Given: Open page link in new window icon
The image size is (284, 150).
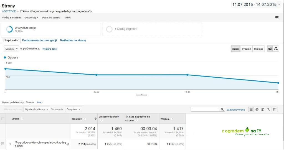Looking at the screenshot, I should [x=68, y=144].
